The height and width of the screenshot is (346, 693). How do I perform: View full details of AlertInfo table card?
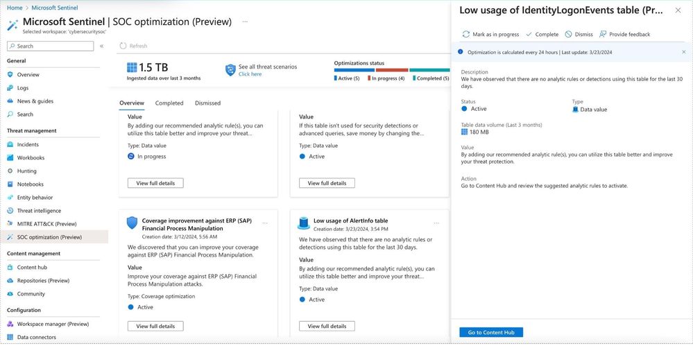(x=327, y=326)
